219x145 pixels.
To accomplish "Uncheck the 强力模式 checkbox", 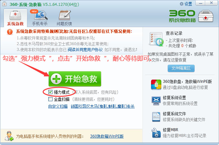I will tap(50, 92).
